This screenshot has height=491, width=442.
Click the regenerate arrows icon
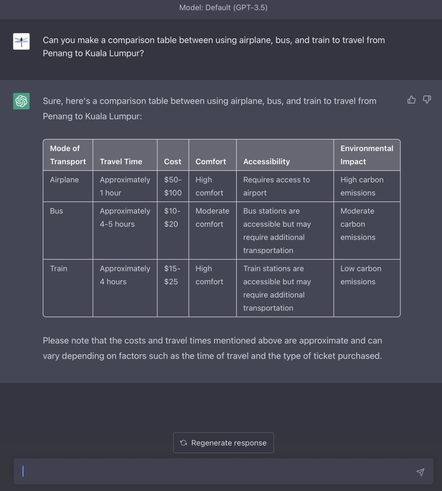(x=184, y=443)
